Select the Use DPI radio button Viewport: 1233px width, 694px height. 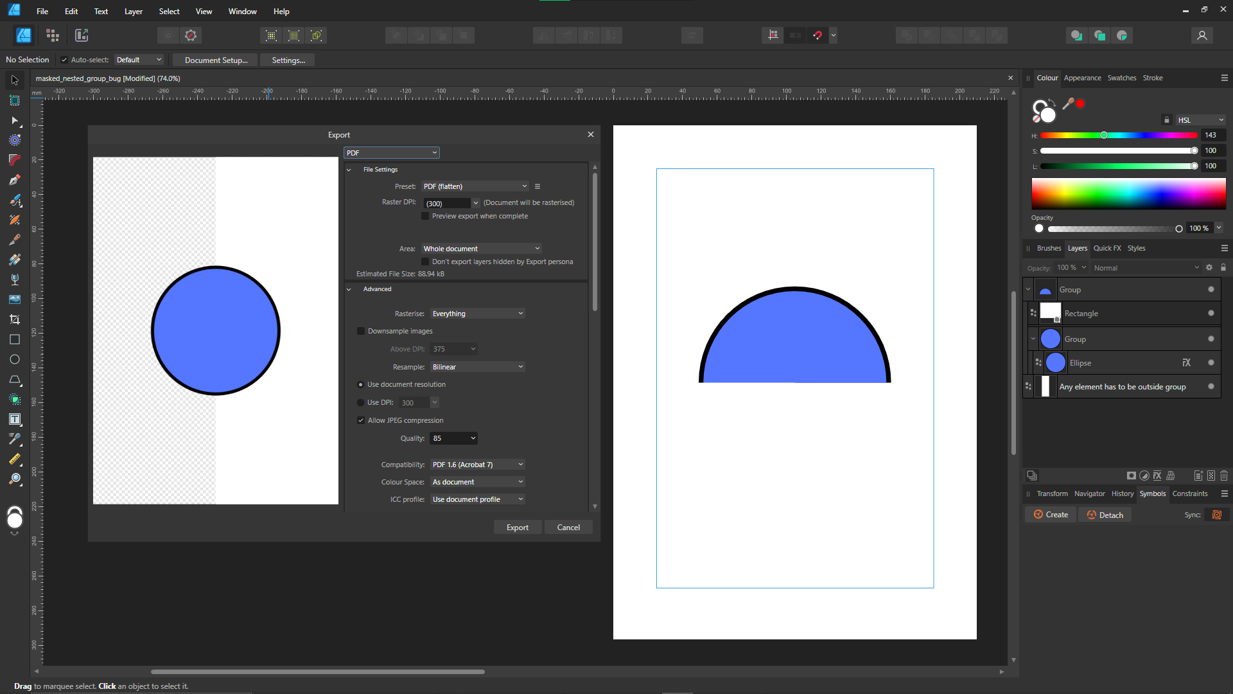[x=361, y=402]
